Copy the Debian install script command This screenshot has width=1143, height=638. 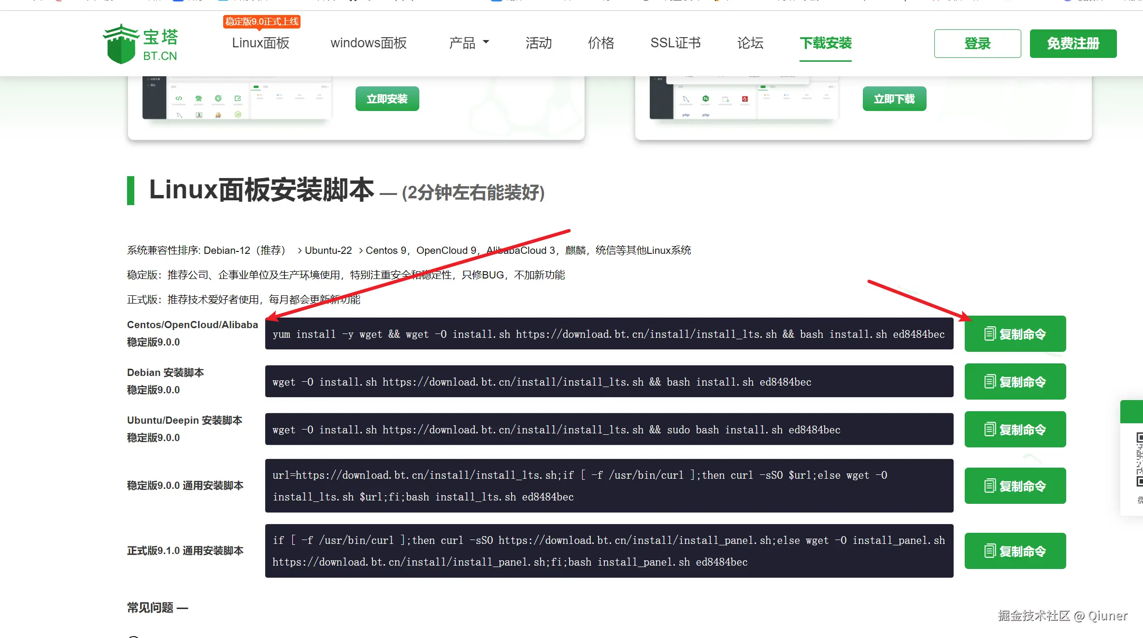(1014, 382)
